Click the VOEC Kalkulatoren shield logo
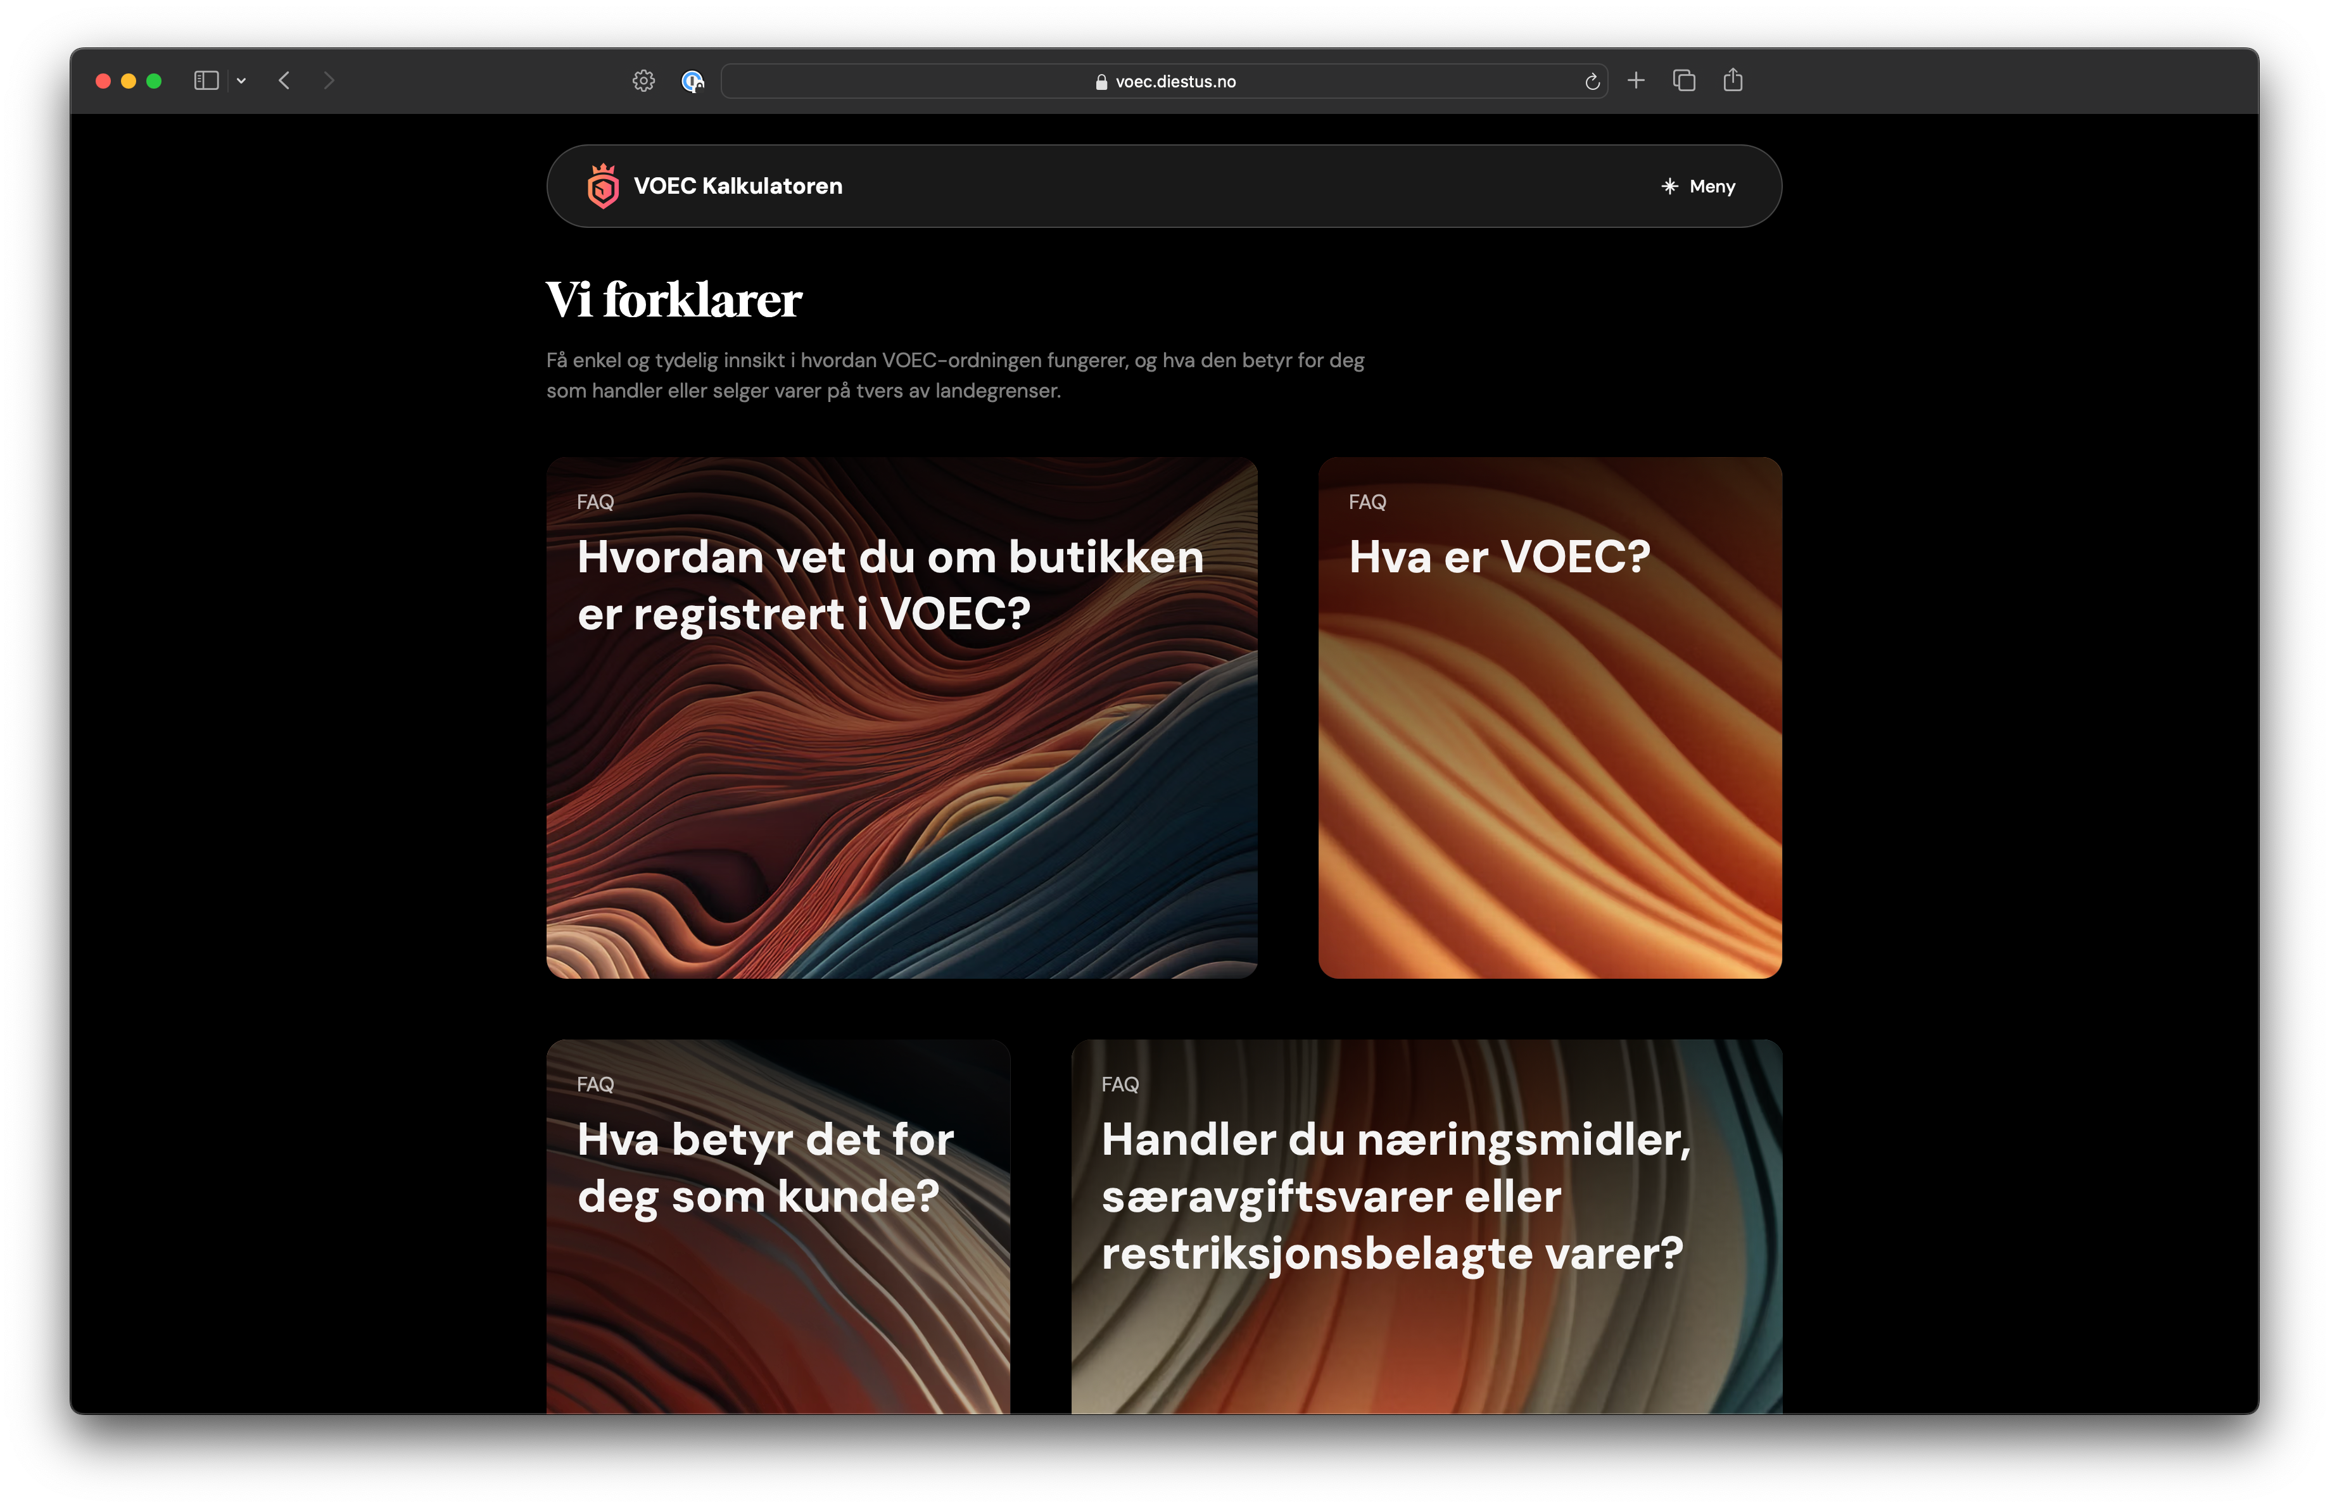This screenshot has width=2330, height=1508. [x=603, y=186]
